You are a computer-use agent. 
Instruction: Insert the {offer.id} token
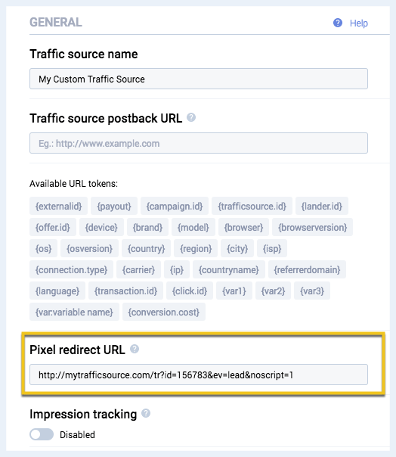(53, 227)
